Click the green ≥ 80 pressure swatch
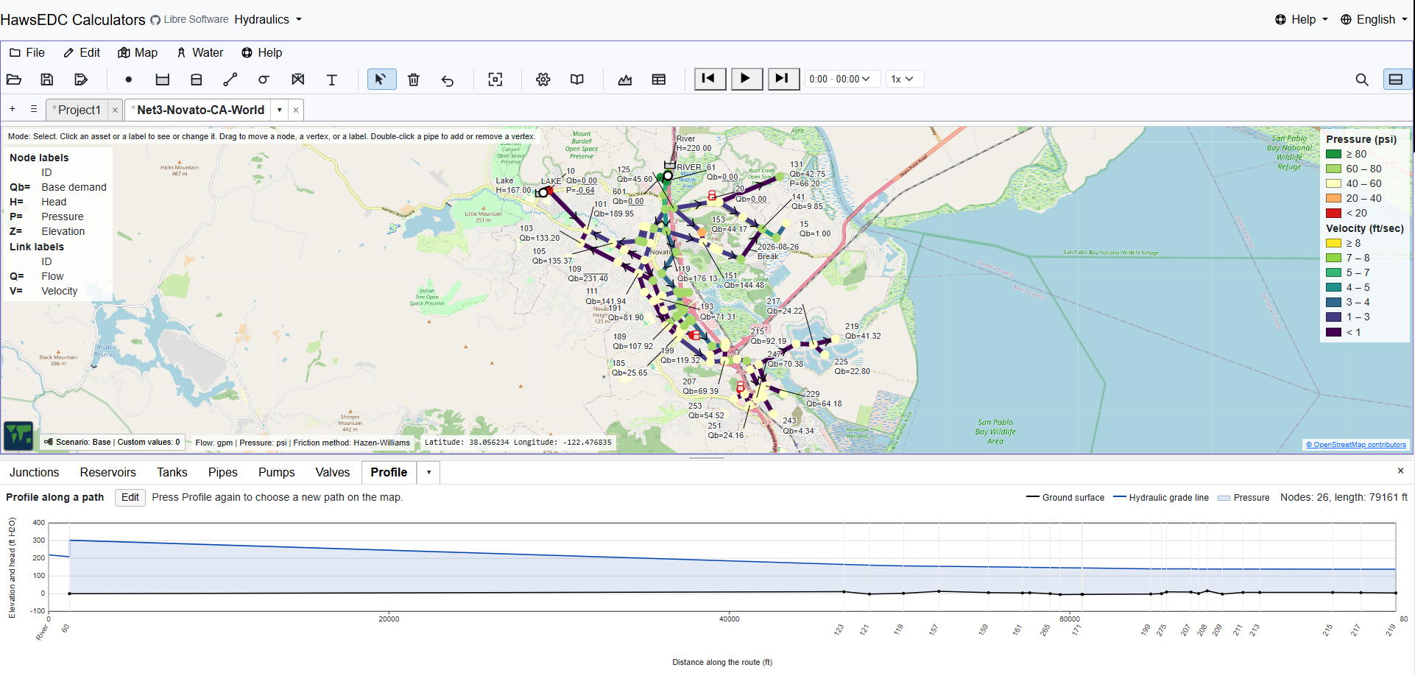The width and height of the screenshot is (1415, 676). 1333,155
